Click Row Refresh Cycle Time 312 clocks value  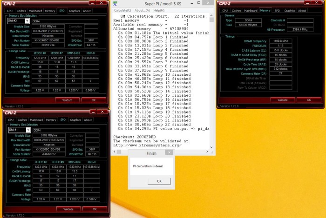[281, 69]
